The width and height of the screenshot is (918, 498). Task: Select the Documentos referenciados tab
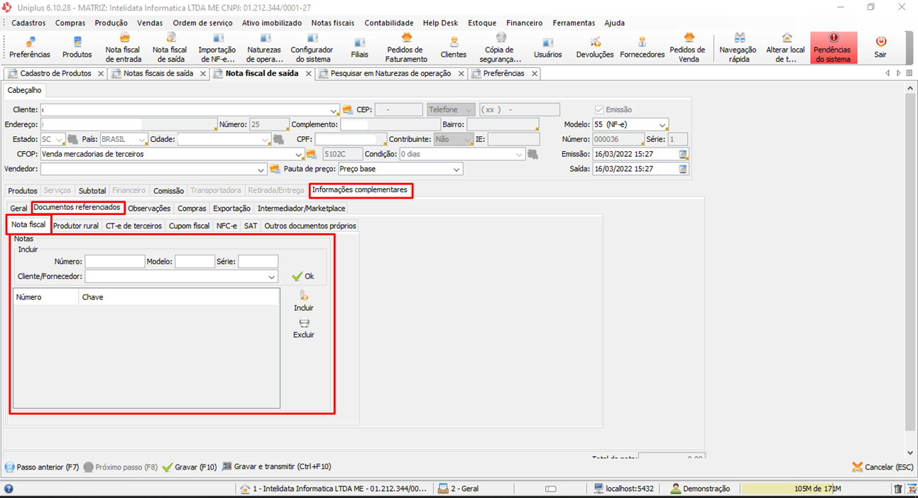click(77, 208)
